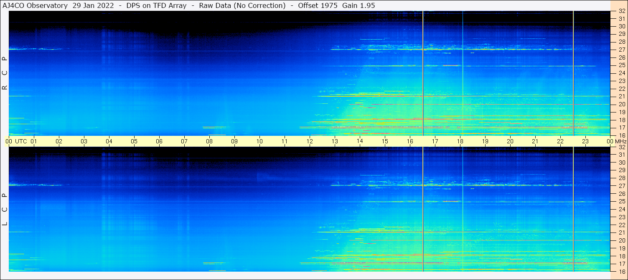Click the 28 MHz label of LCP panel
The width and height of the screenshot is (628, 280).
pos(622,178)
